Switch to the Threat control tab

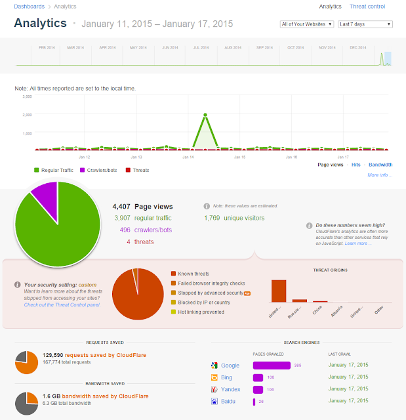pyautogui.click(x=367, y=7)
